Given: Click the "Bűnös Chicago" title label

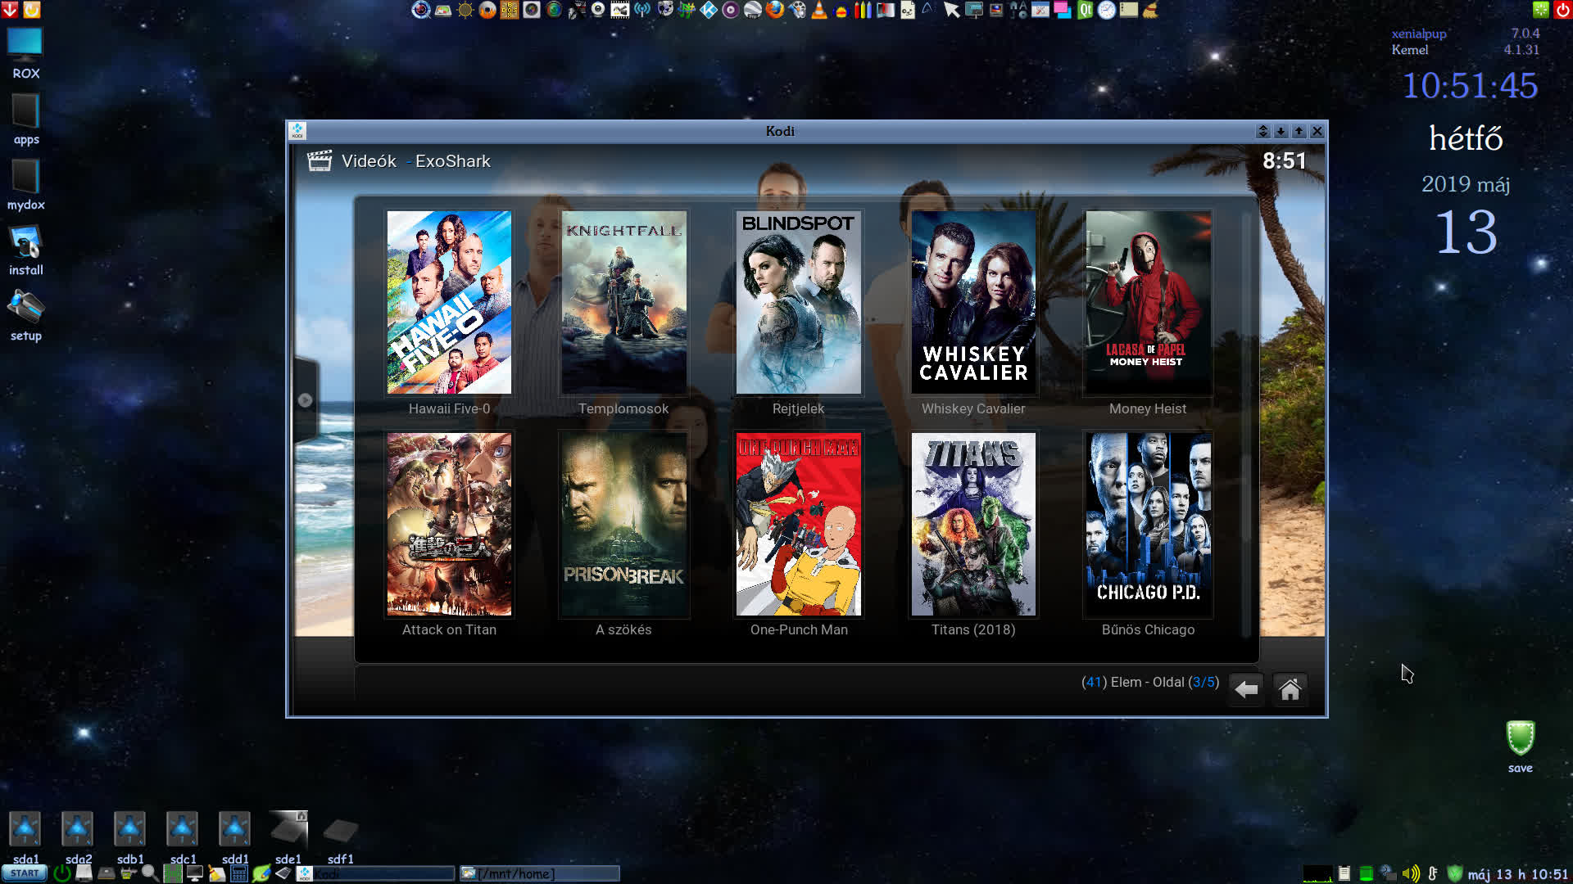Looking at the screenshot, I should [x=1148, y=629].
